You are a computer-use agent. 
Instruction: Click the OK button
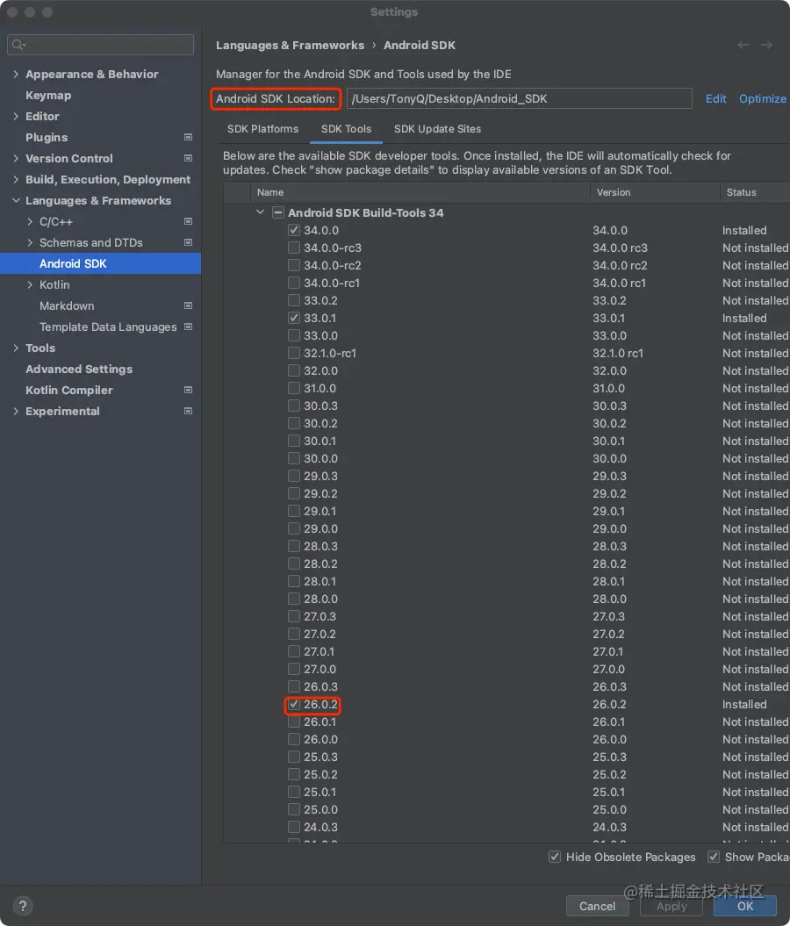pyautogui.click(x=745, y=906)
